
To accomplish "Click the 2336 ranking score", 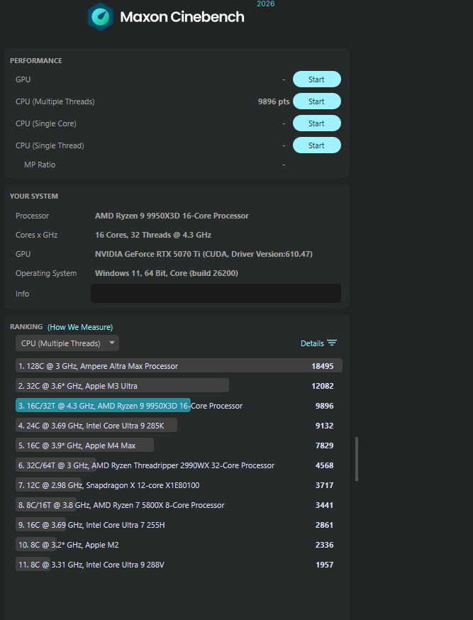I will point(324,545).
